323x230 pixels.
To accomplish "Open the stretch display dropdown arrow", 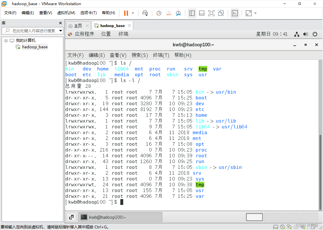I will pyautogui.click(x=255, y=13).
